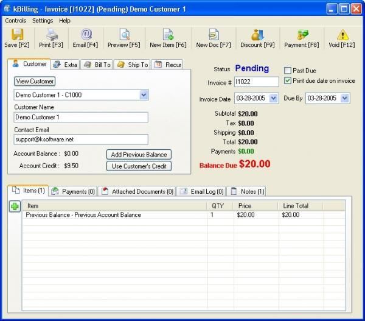Click the Use Customer's Credit button
365x321 pixels.
point(139,166)
